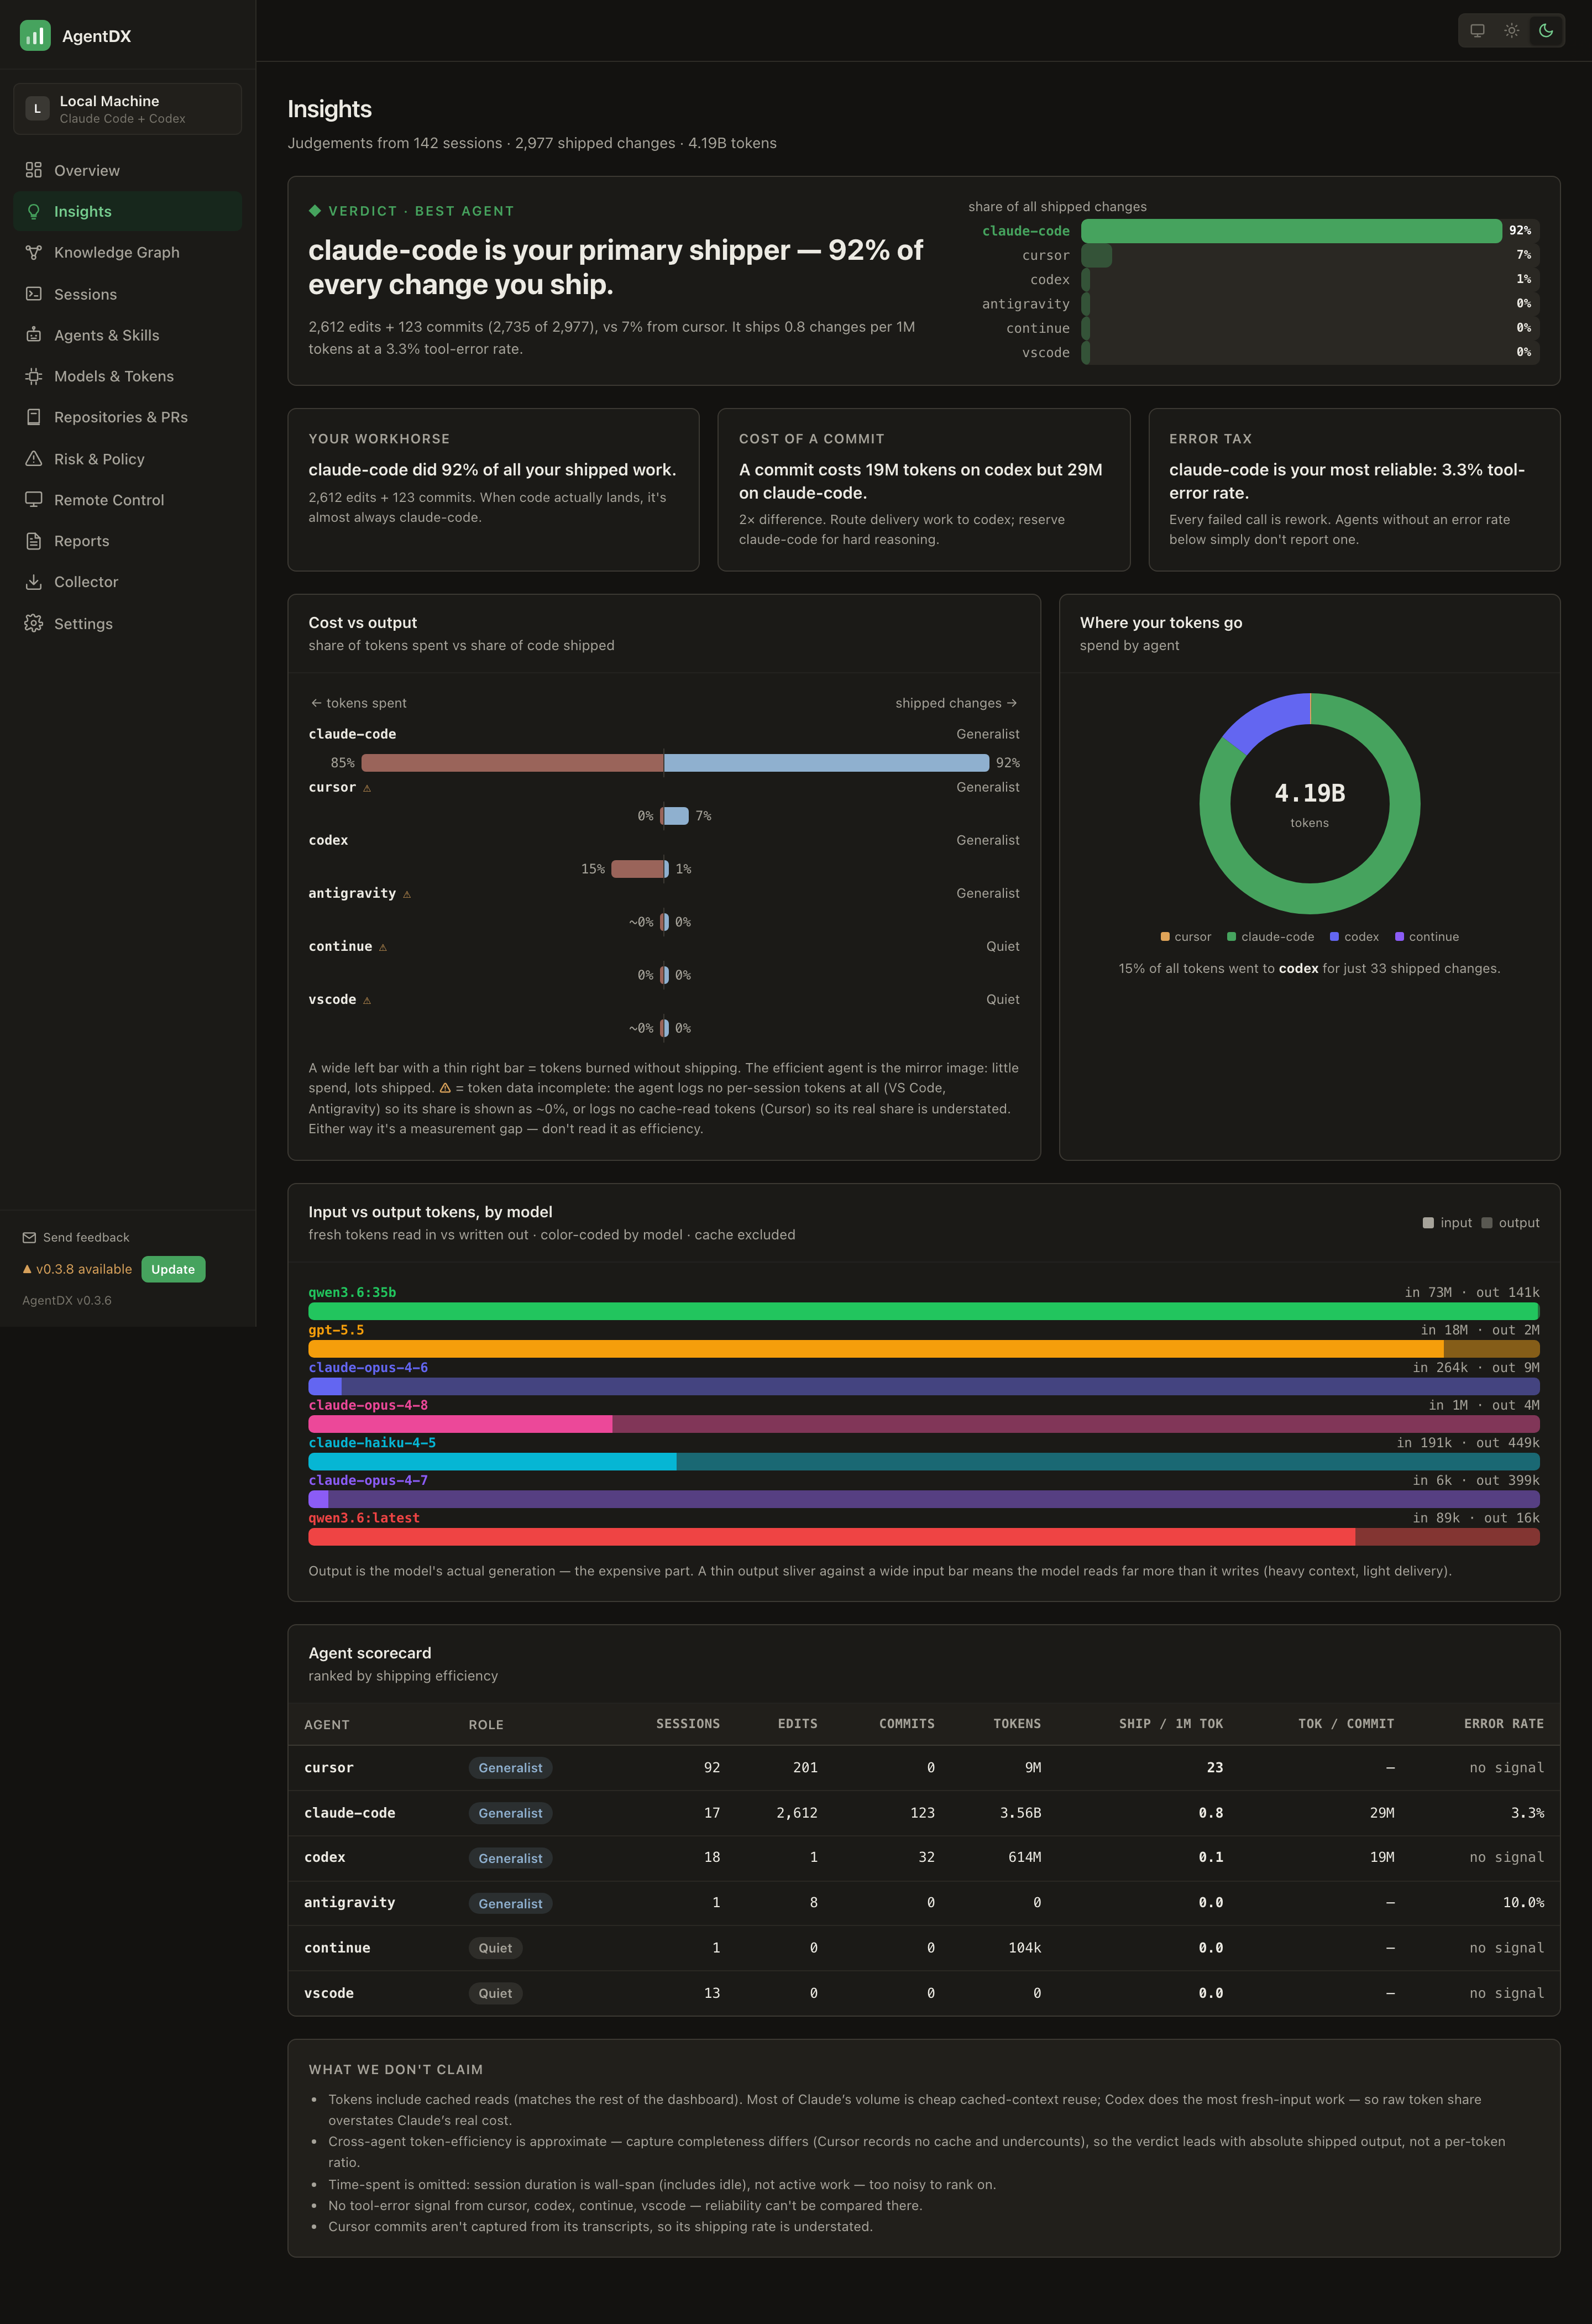The image size is (1592, 2324).
Task: Switch to system theme mode
Action: click(x=1477, y=30)
